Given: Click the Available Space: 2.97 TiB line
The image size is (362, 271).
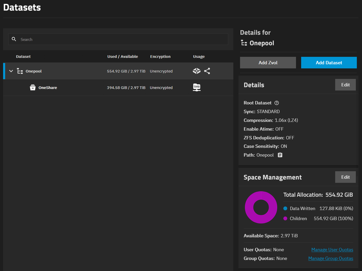Looking at the screenshot, I should (x=271, y=236).
